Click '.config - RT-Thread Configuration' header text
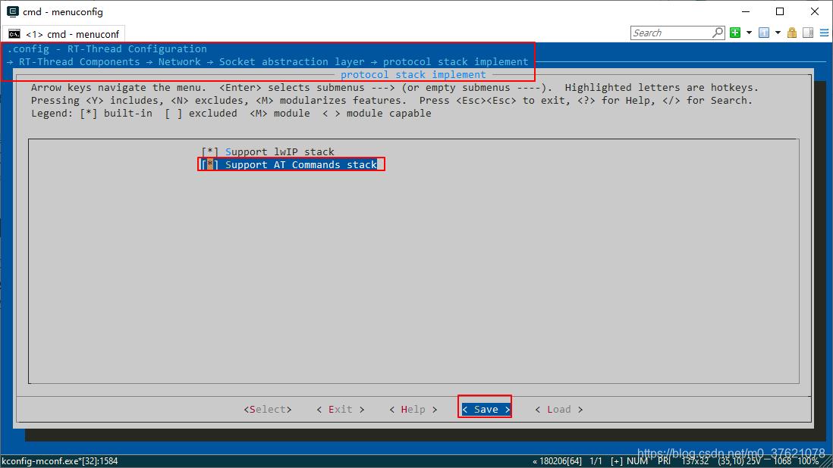833x468 pixels. click(x=107, y=48)
